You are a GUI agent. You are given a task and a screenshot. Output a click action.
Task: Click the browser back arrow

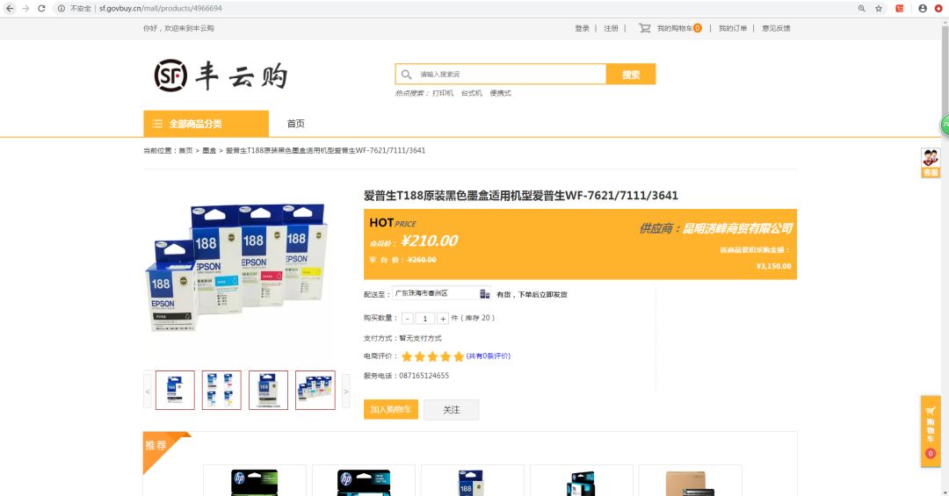pyautogui.click(x=10, y=9)
